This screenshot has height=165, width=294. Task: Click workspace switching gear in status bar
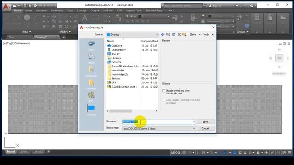(x=258, y=153)
